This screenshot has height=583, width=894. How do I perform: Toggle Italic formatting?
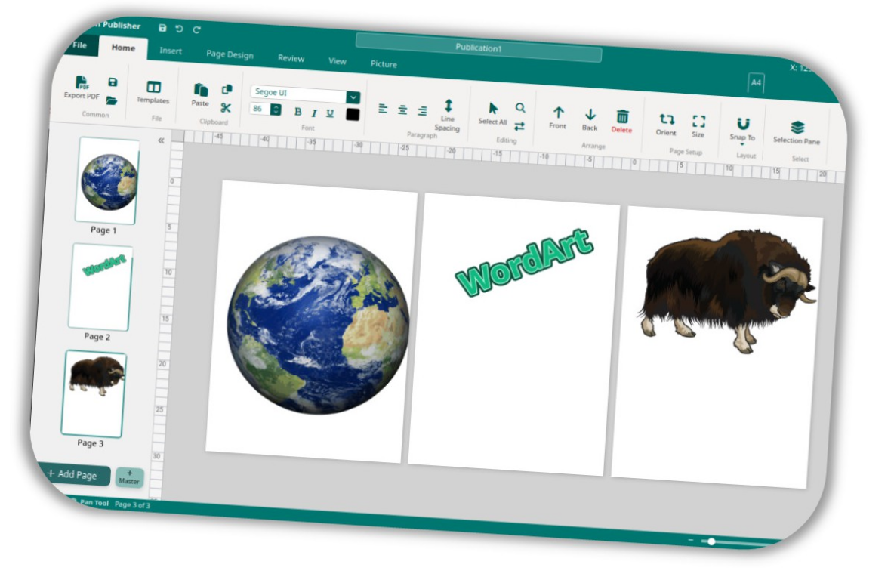(313, 113)
